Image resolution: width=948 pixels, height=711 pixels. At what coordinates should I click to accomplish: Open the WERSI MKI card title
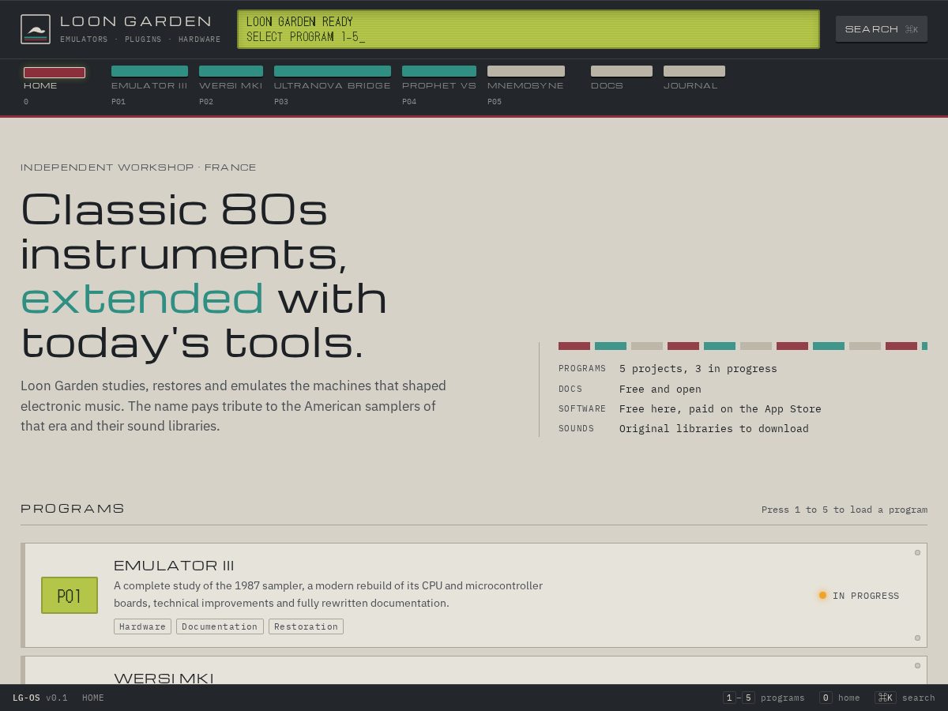164,678
